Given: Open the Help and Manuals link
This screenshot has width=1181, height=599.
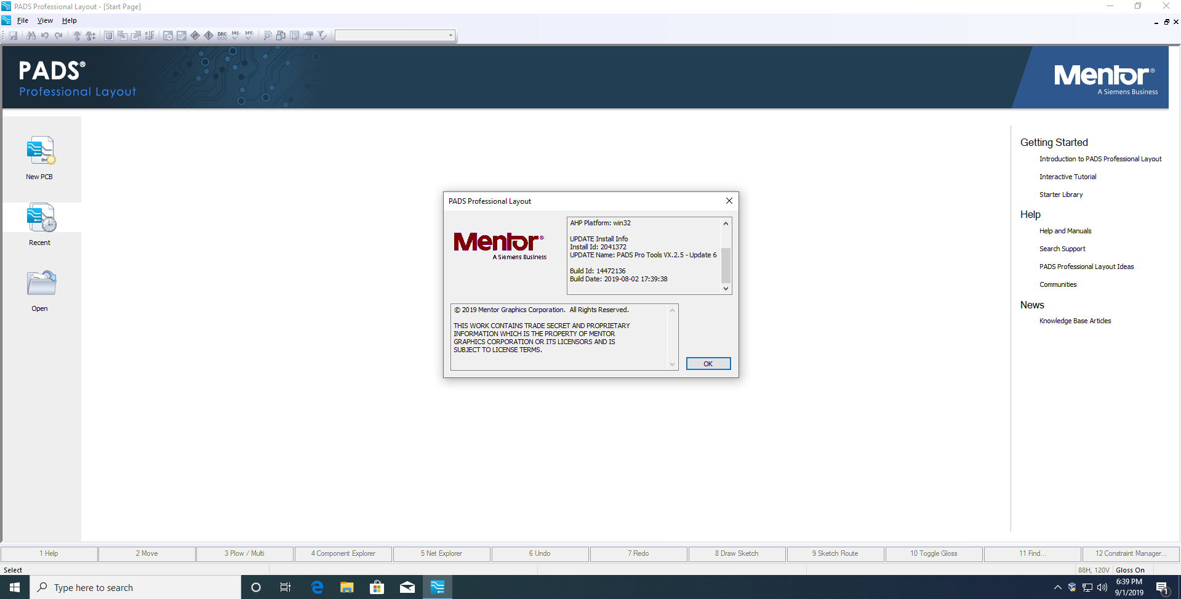Looking at the screenshot, I should point(1065,231).
